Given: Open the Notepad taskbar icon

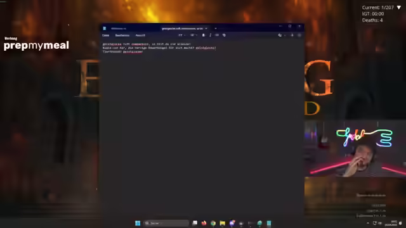Looking at the screenshot, I should pyautogui.click(x=269, y=223).
